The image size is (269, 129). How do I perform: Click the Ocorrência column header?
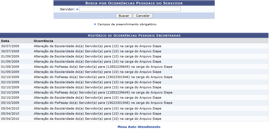point(43,41)
